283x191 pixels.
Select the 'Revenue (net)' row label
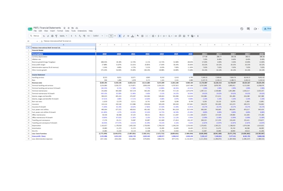(37, 83)
